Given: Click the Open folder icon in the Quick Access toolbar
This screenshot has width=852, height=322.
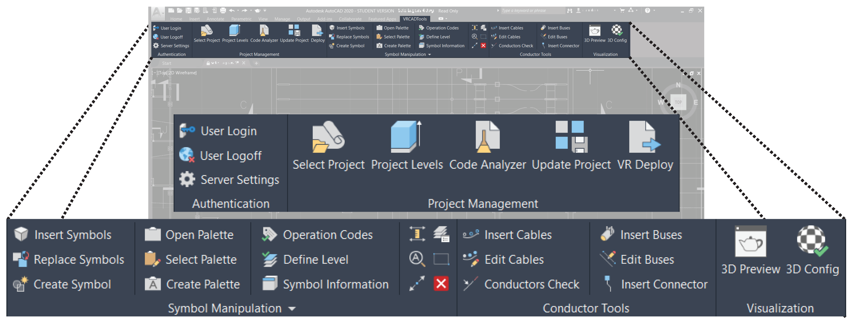Looking at the screenshot, I should tap(180, 11).
